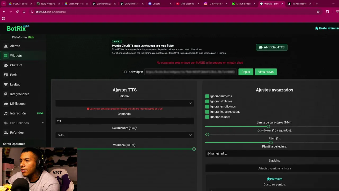Click the Volumen slider handle
This screenshot has width=339, height=191.
pos(194,149)
